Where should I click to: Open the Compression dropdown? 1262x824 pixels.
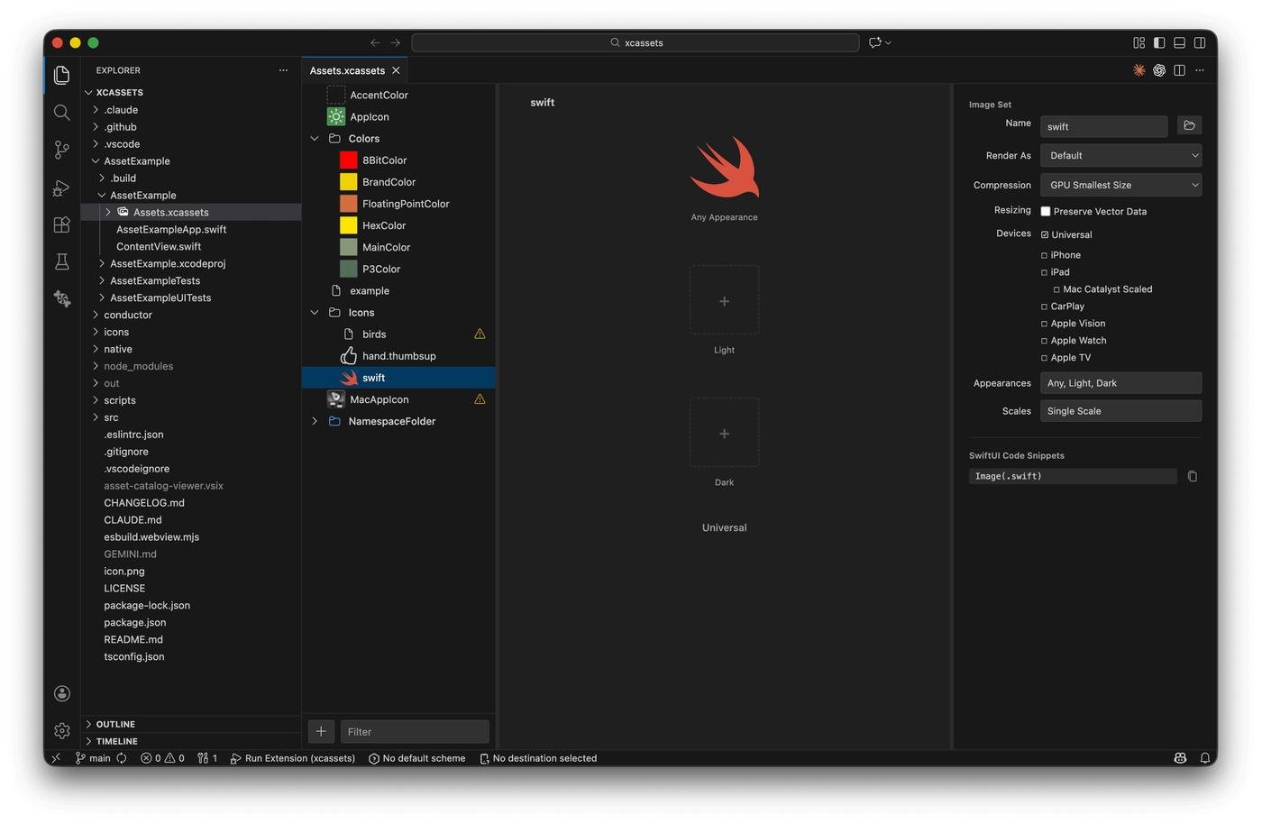pyautogui.click(x=1120, y=185)
